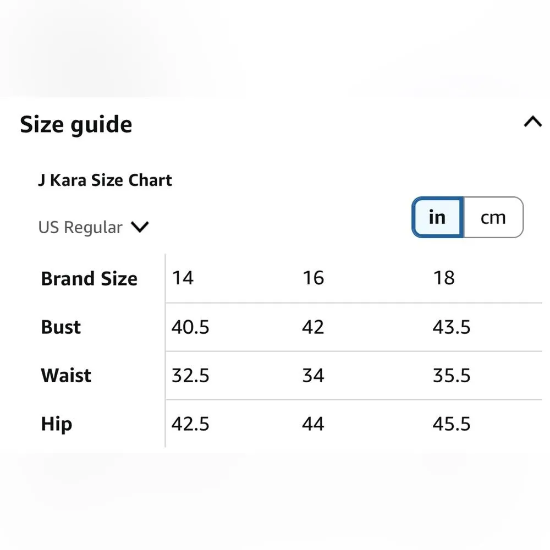
Task: Click hip value 45.5
Action: pos(452,424)
